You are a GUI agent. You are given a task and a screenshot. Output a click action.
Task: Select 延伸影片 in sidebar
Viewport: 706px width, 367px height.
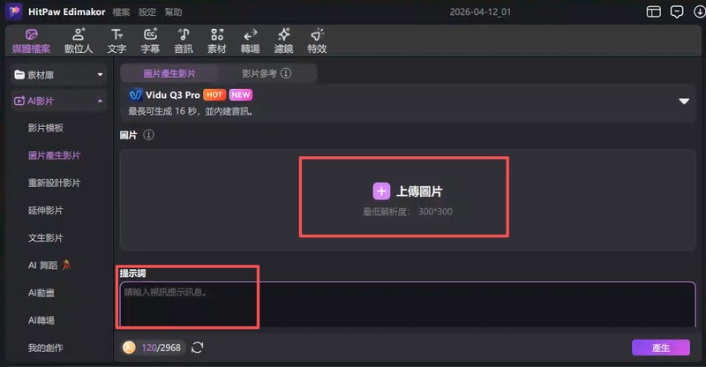[46, 210]
